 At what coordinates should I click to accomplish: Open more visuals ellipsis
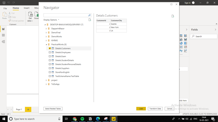point(181,55)
